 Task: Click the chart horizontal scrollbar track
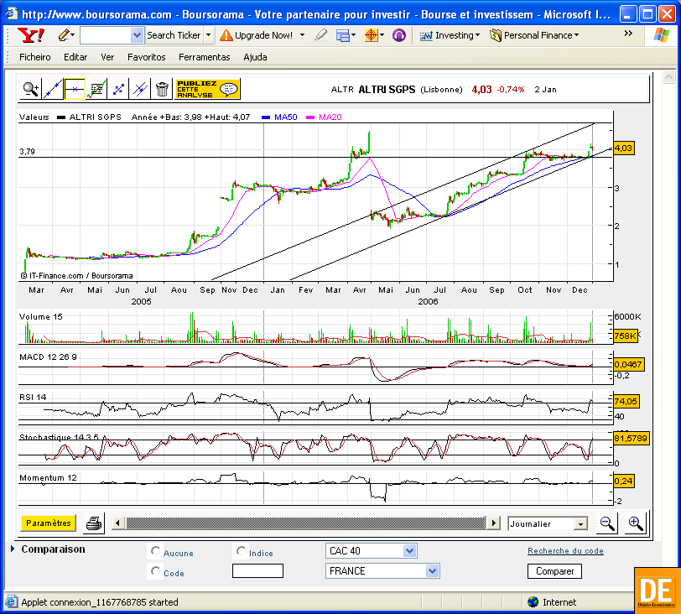(x=305, y=523)
